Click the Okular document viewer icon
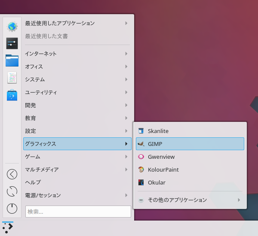The image size is (258, 236). 141,182
